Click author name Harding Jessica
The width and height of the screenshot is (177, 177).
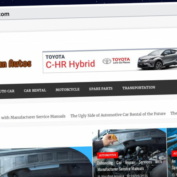(x=112, y=176)
